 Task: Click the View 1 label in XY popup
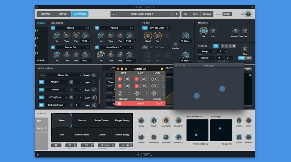click(x=140, y=104)
